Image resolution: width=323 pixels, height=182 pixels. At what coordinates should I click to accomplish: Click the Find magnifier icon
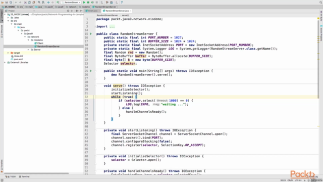39,2
